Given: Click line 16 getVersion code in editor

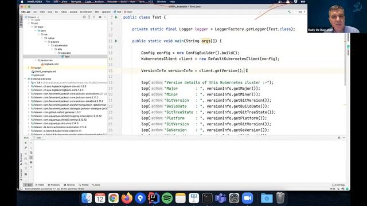Looking at the screenshot, I should click(193, 70).
